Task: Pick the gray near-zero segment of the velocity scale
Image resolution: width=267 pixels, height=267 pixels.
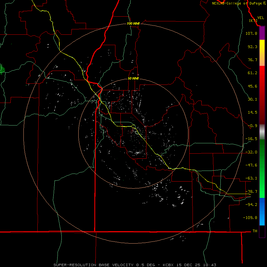Action: 262,132
